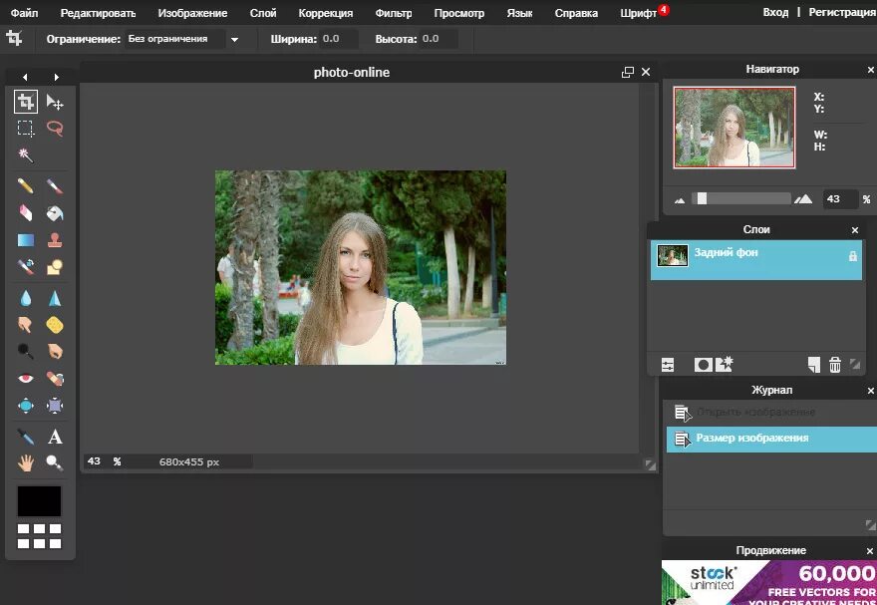Select the yellow Sponge tool
Image resolution: width=877 pixels, height=605 pixels.
pos(55,324)
